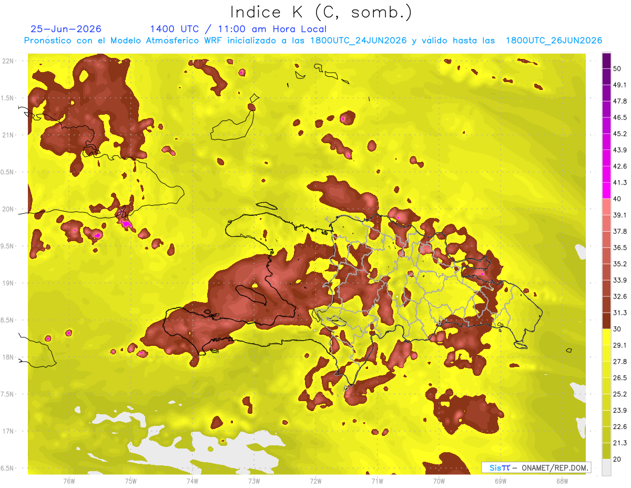This screenshot has width=631, height=488.
Task: Click the "21N" latitude label
Action: (8, 135)
